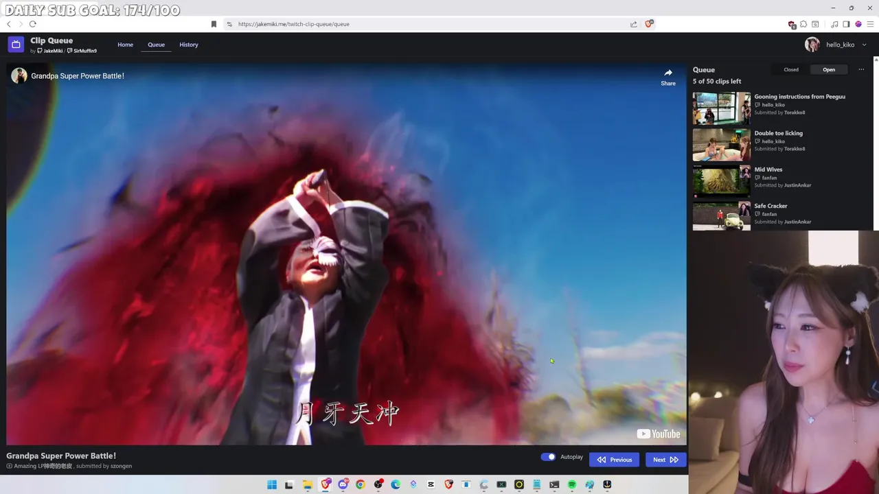Open Brave Shields lion icon
Viewport: 879px width, 494px height.
click(649, 24)
